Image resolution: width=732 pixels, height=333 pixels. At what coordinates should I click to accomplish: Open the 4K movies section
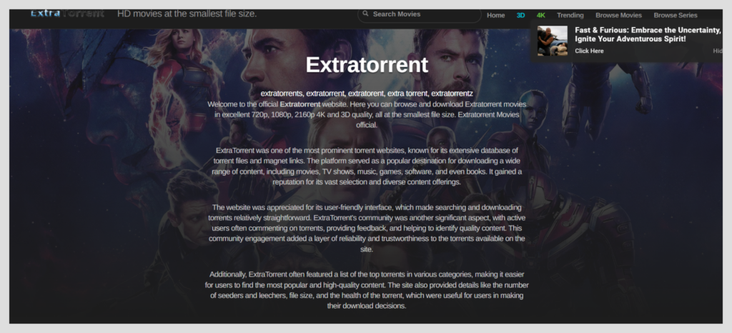pos(540,16)
